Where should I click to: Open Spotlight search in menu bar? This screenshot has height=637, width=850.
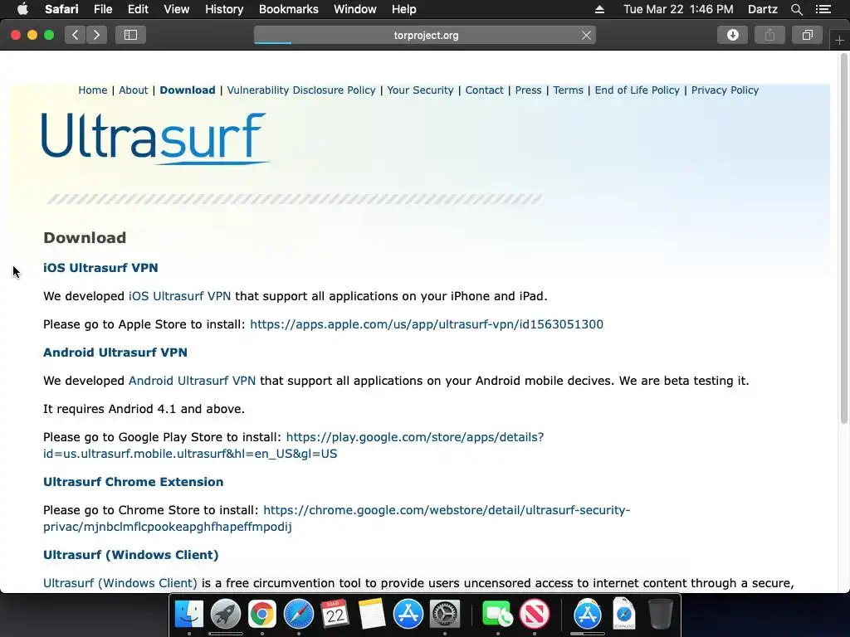796,9
